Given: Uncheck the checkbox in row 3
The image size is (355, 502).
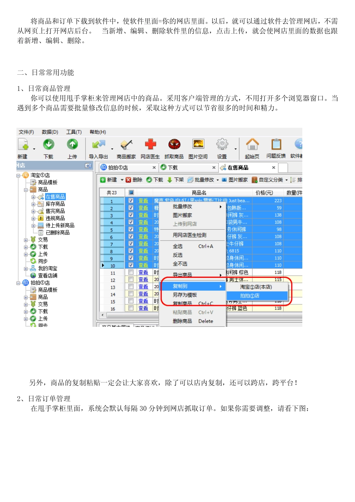Looking at the screenshot, I should [x=131, y=215].
